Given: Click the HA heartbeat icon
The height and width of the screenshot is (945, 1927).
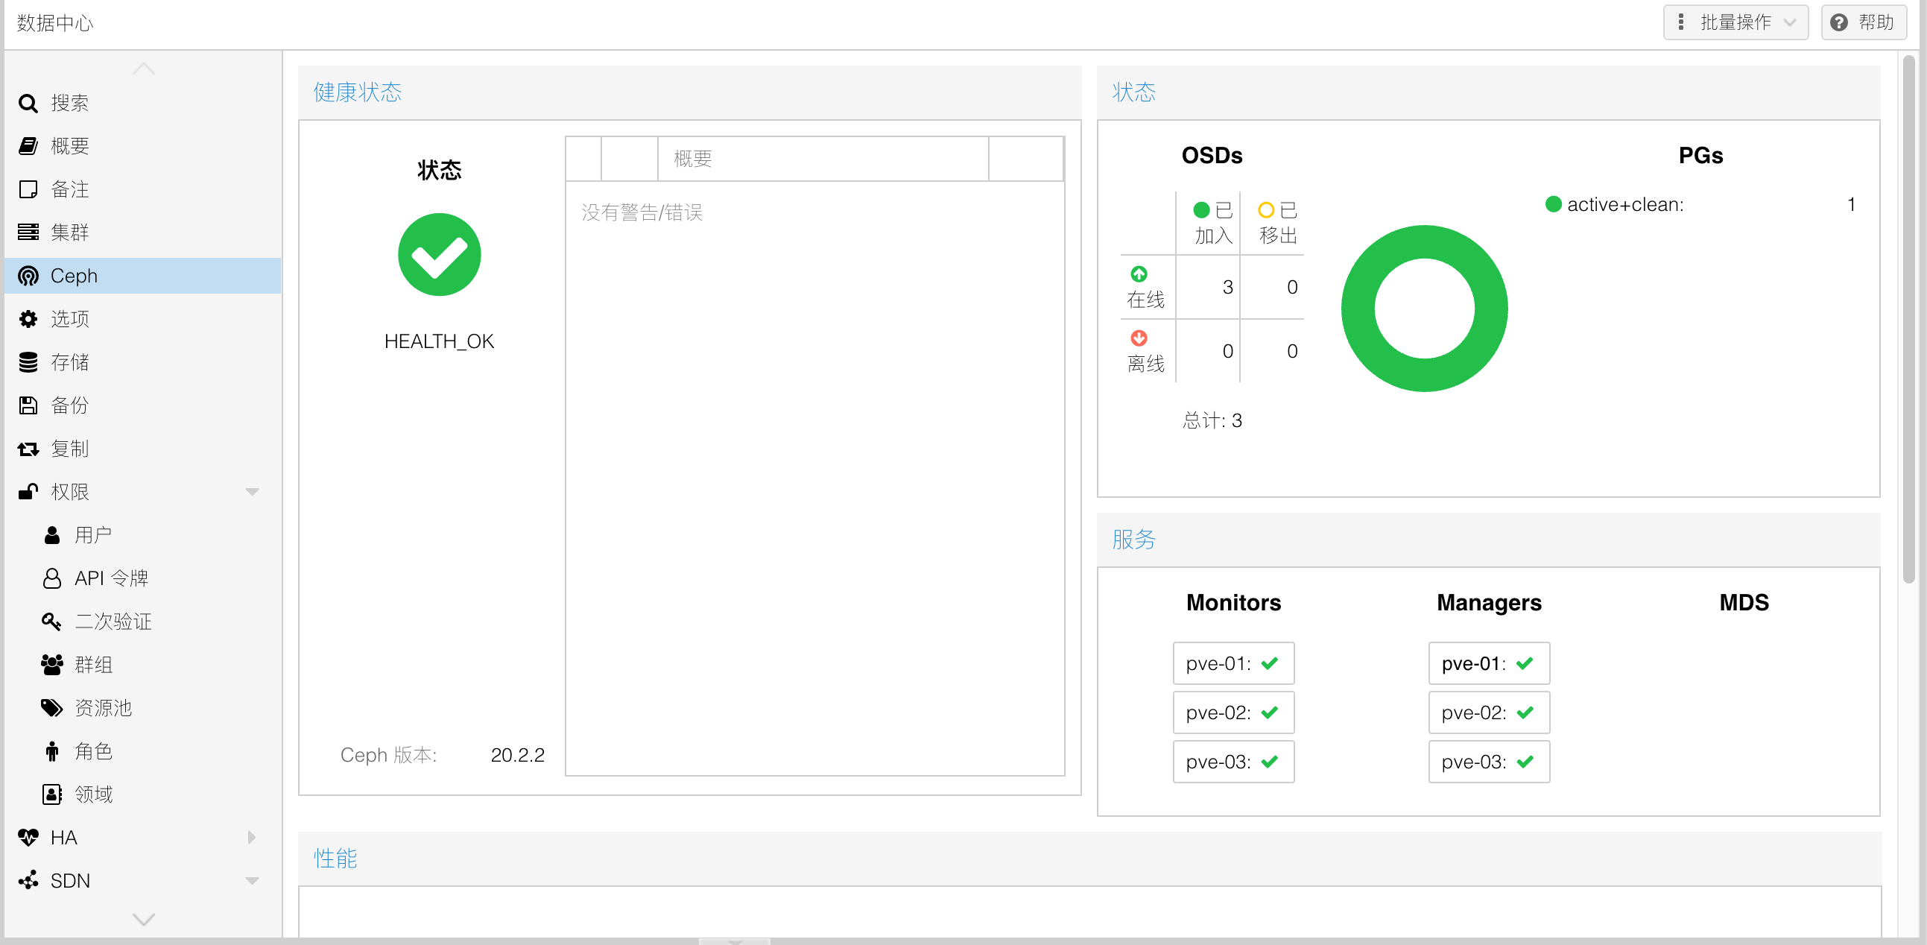Looking at the screenshot, I should coord(28,837).
